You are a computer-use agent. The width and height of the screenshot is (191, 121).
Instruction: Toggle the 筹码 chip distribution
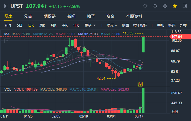[x=172, y=25]
